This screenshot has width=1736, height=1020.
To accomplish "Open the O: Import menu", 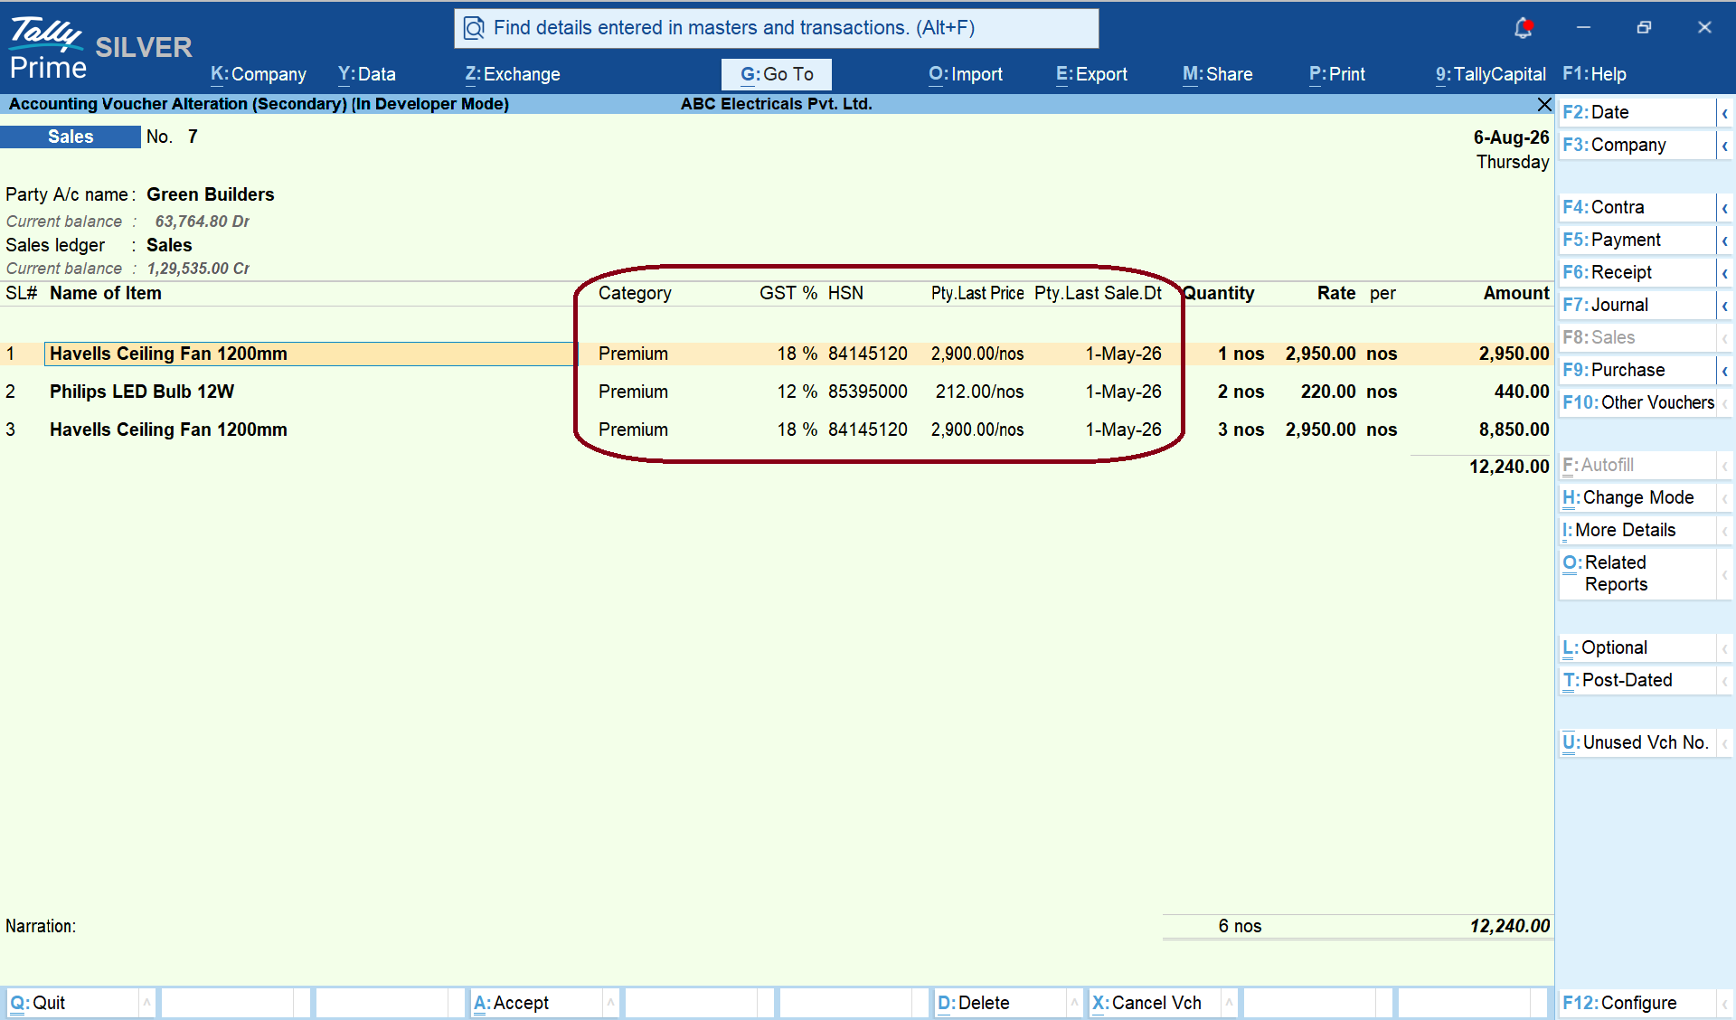I will 966,74.
